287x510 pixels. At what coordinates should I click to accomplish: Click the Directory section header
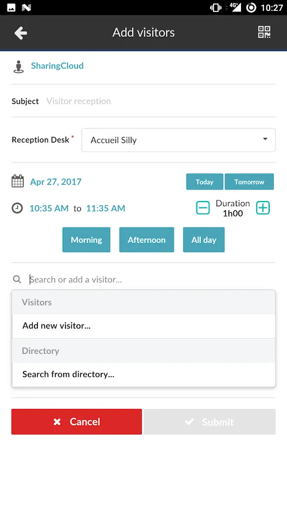pyautogui.click(x=143, y=351)
